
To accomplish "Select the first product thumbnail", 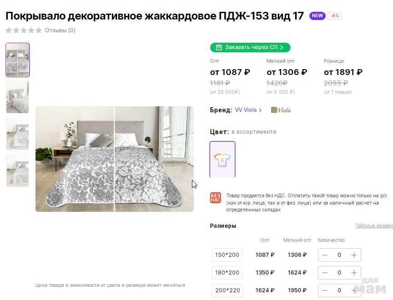I will [x=18, y=60].
